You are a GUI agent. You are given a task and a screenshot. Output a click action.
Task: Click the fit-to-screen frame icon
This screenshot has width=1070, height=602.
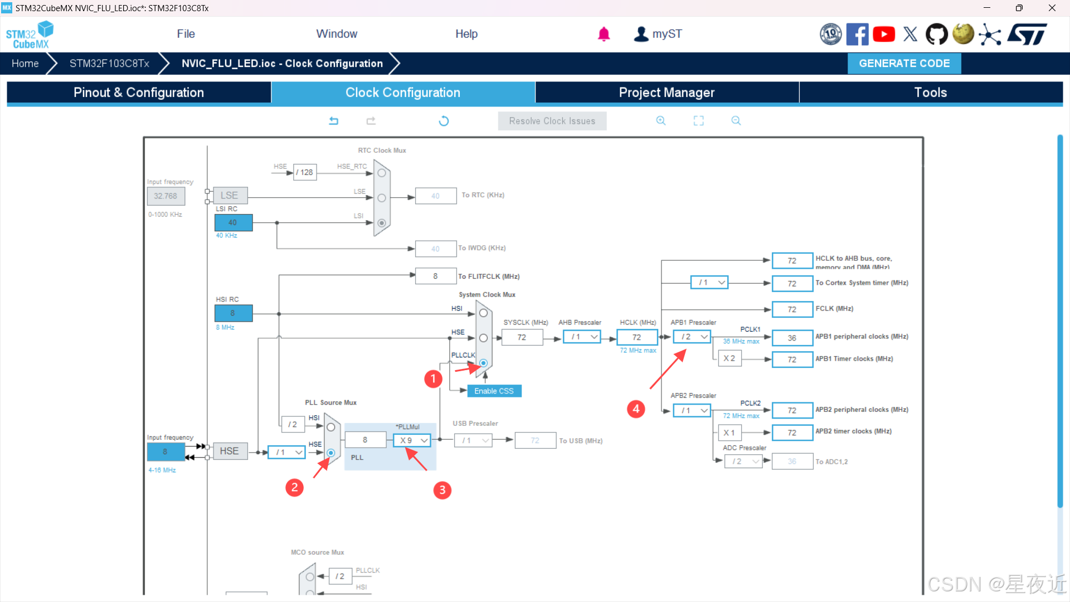[698, 120]
